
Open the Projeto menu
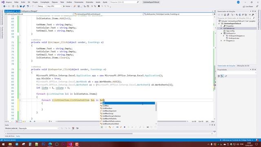pos(35,2)
